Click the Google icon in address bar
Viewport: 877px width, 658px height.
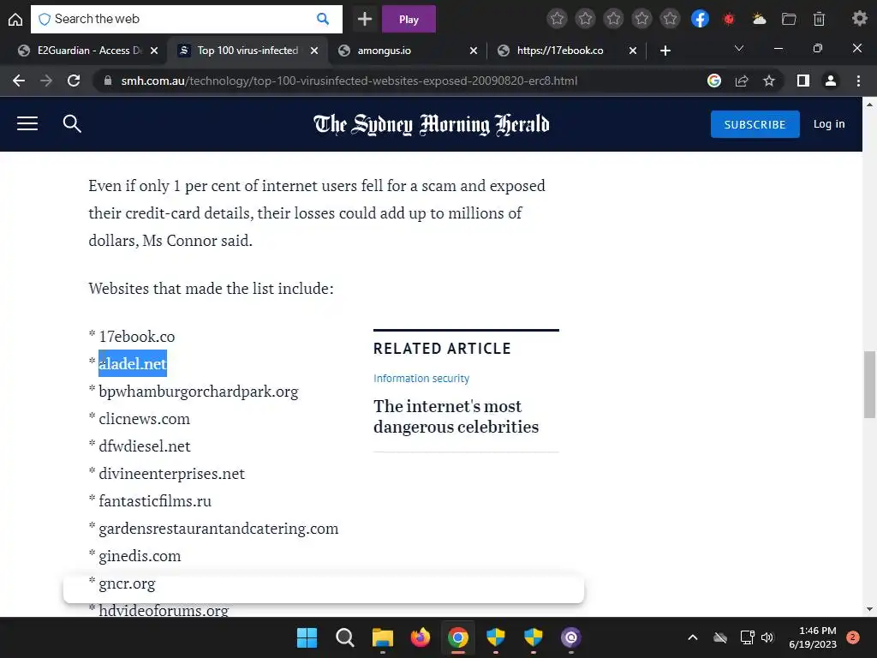(714, 81)
